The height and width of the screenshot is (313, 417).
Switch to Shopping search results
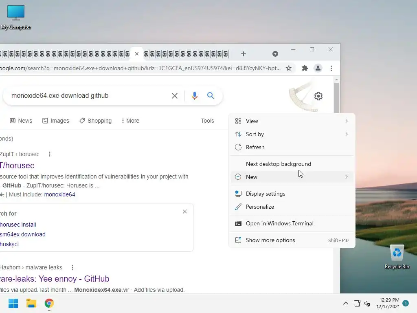(95, 121)
